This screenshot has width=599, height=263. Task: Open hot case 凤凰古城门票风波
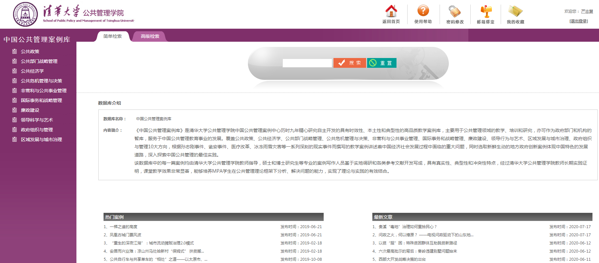(125, 235)
